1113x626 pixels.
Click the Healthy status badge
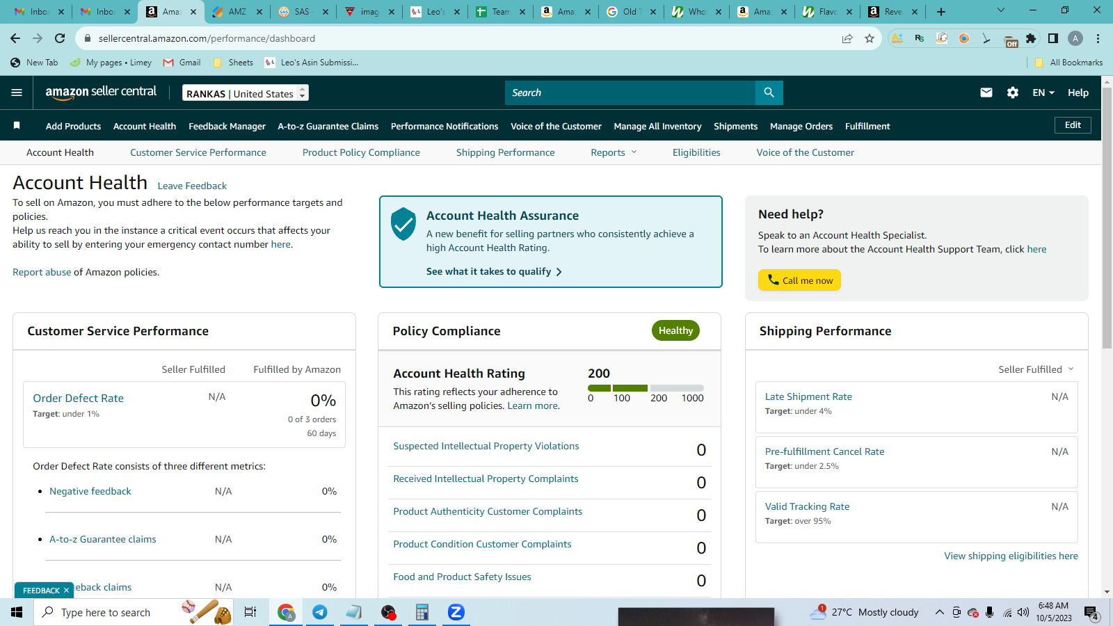(x=675, y=330)
